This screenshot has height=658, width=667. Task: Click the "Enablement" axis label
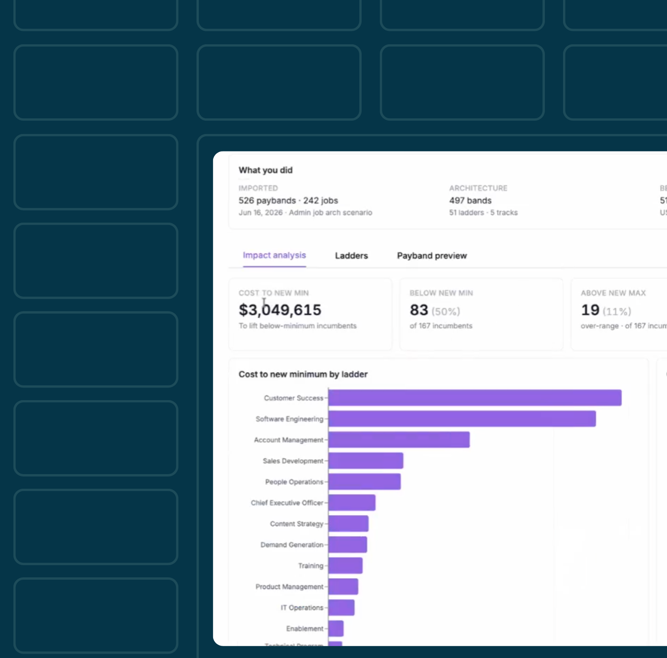(305, 629)
